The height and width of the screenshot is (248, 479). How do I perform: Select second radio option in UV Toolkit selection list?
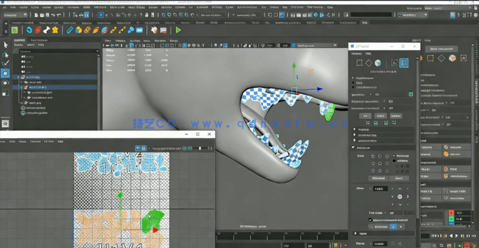click(x=353, y=82)
